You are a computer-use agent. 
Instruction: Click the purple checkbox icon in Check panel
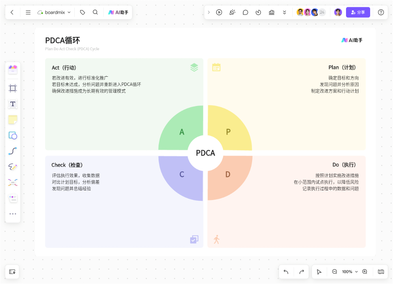point(194,239)
